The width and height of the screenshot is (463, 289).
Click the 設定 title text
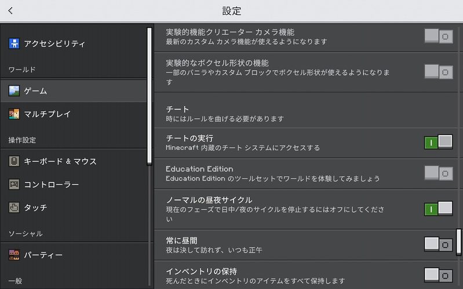(x=232, y=11)
